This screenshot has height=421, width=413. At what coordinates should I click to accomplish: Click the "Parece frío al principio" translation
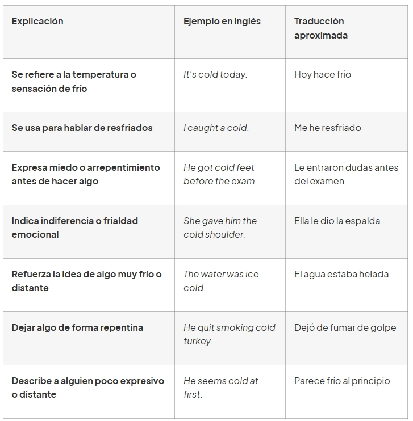click(342, 381)
